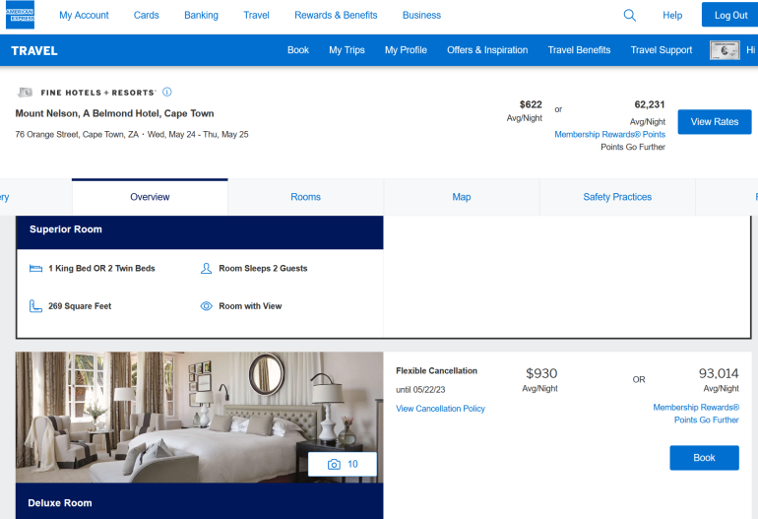Select the Safety Practices tab
The width and height of the screenshot is (758, 519).
click(x=617, y=197)
